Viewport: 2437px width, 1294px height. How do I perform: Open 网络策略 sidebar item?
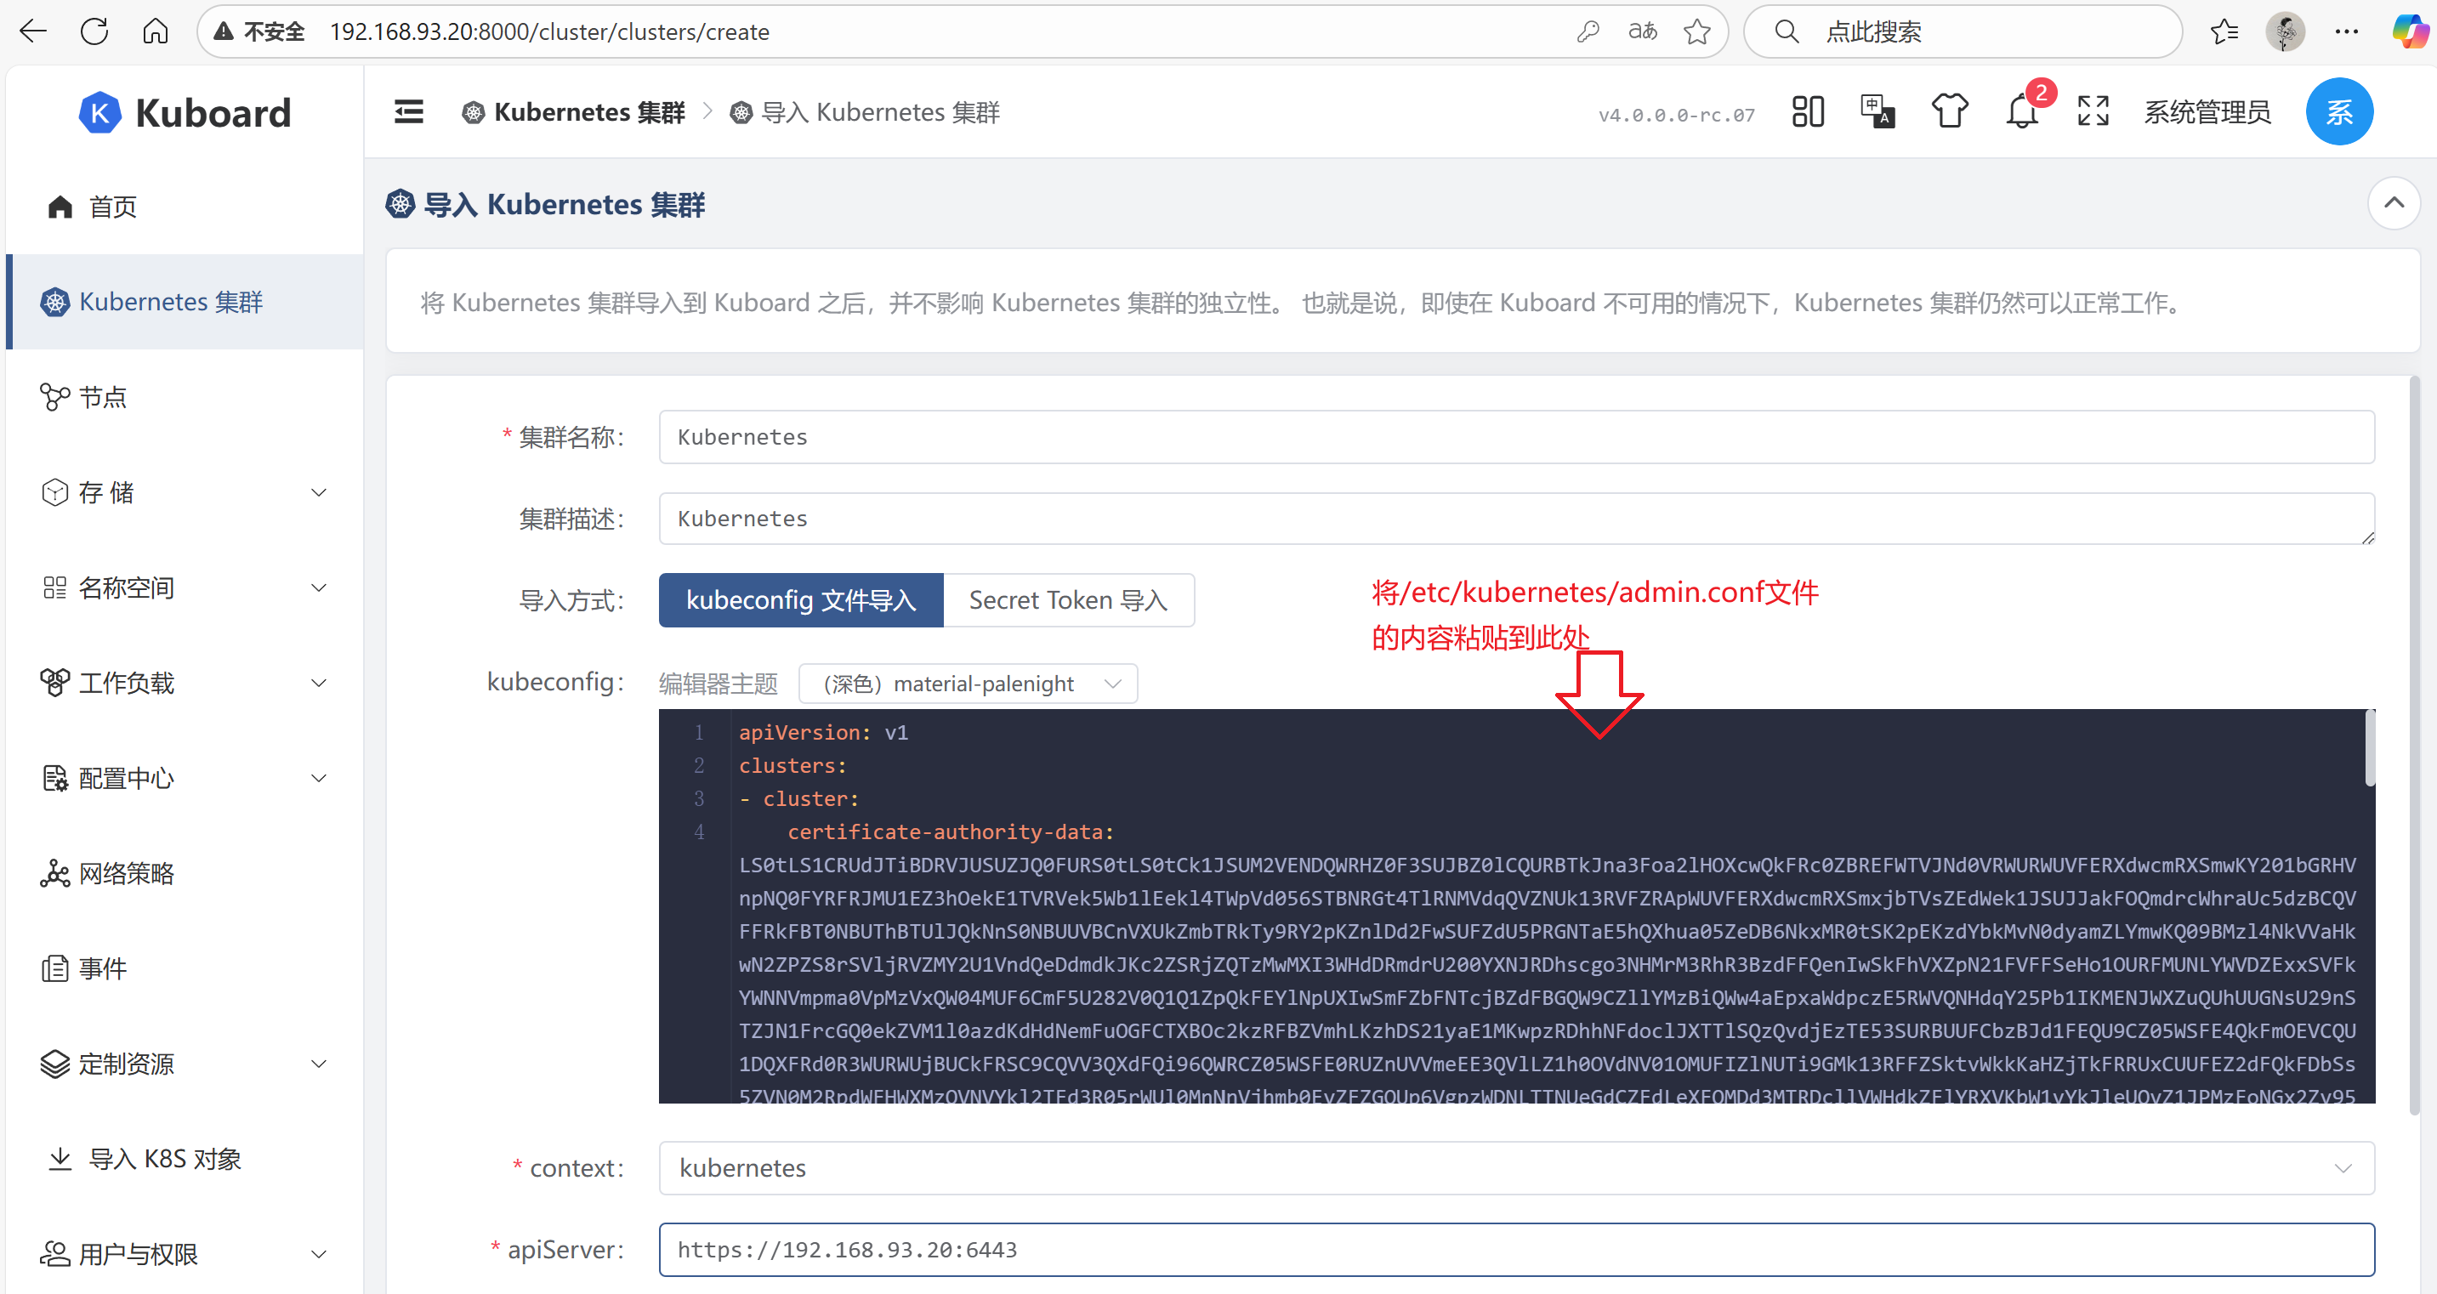[x=185, y=873]
